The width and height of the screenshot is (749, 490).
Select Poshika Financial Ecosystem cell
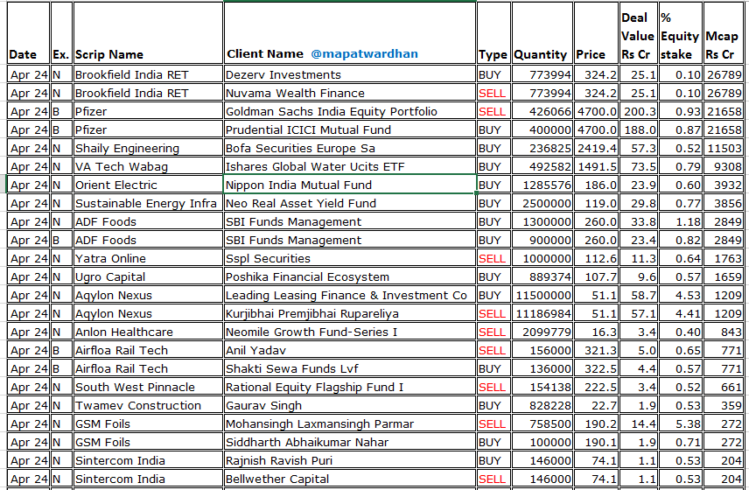(350, 277)
